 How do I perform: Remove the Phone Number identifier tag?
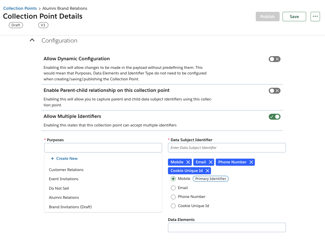[x=251, y=162]
